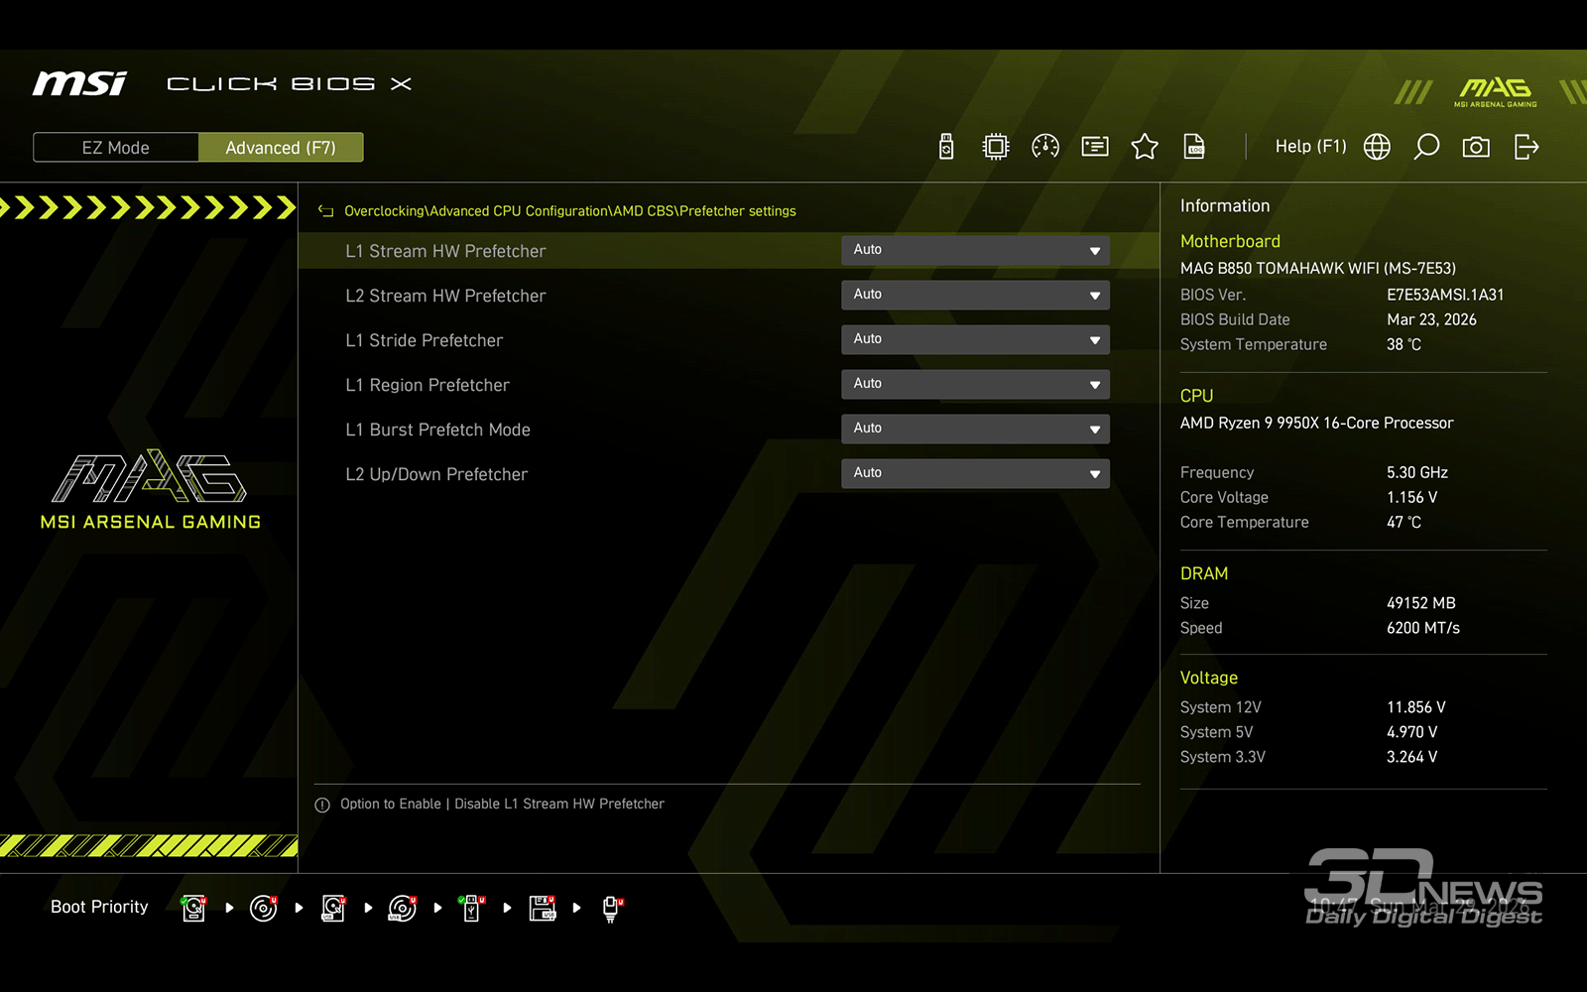Open the M-Flash USB BIOS update icon
This screenshot has height=992, width=1587.
click(x=946, y=147)
